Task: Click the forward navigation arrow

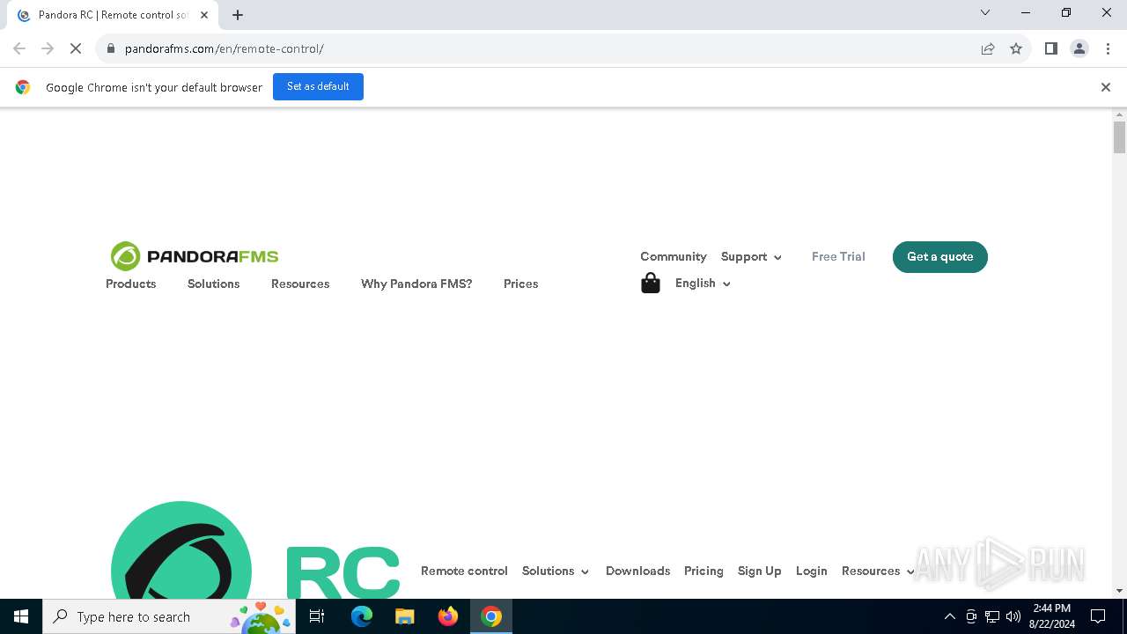Action: pyautogui.click(x=48, y=48)
